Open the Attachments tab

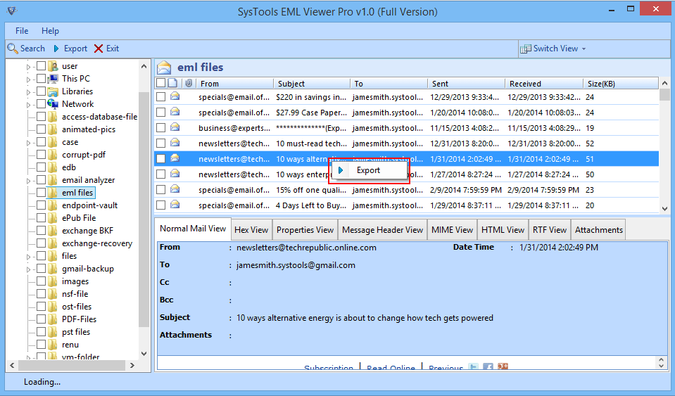(x=599, y=230)
